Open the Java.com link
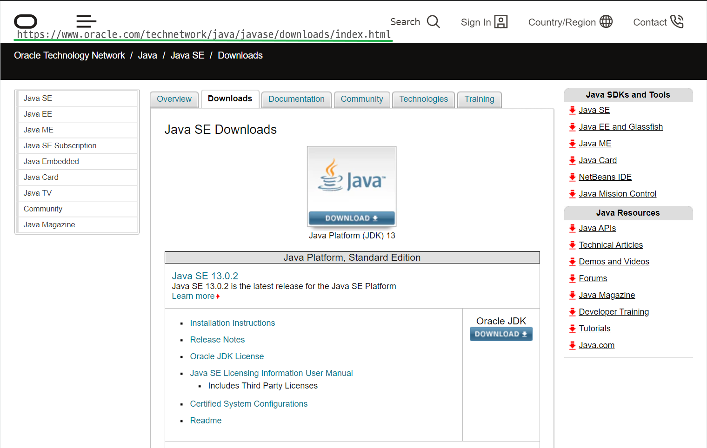The image size is (707, 448). coord(596,345)
